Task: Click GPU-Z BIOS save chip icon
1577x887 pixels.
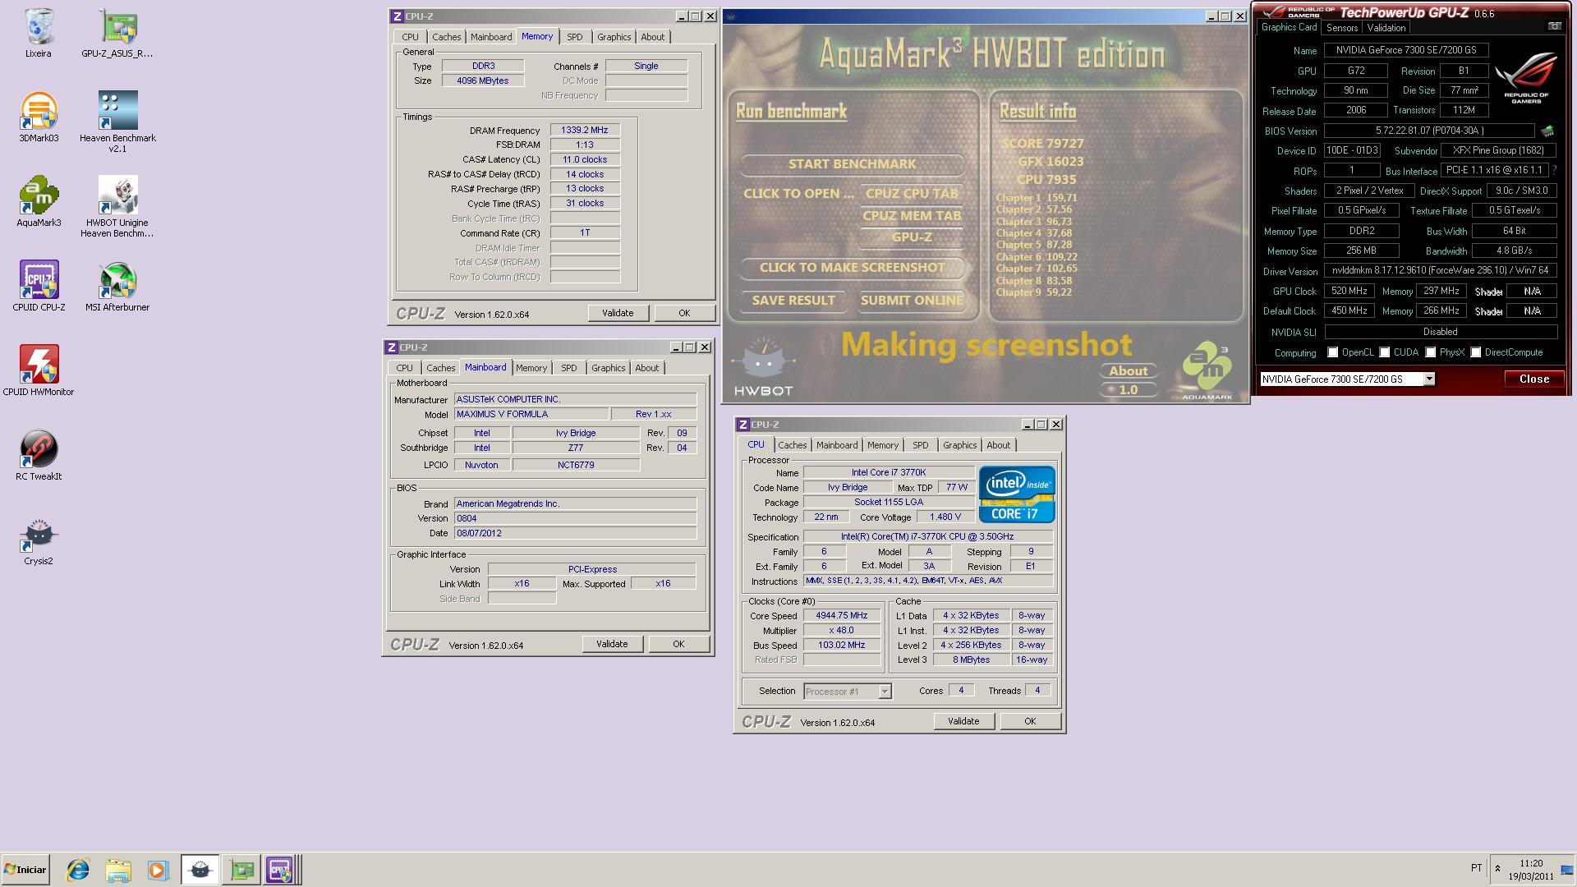Action: (x=1547, y=131)
